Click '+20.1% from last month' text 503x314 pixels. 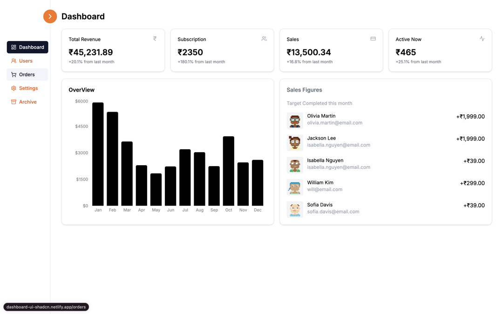tap(91, 62)
